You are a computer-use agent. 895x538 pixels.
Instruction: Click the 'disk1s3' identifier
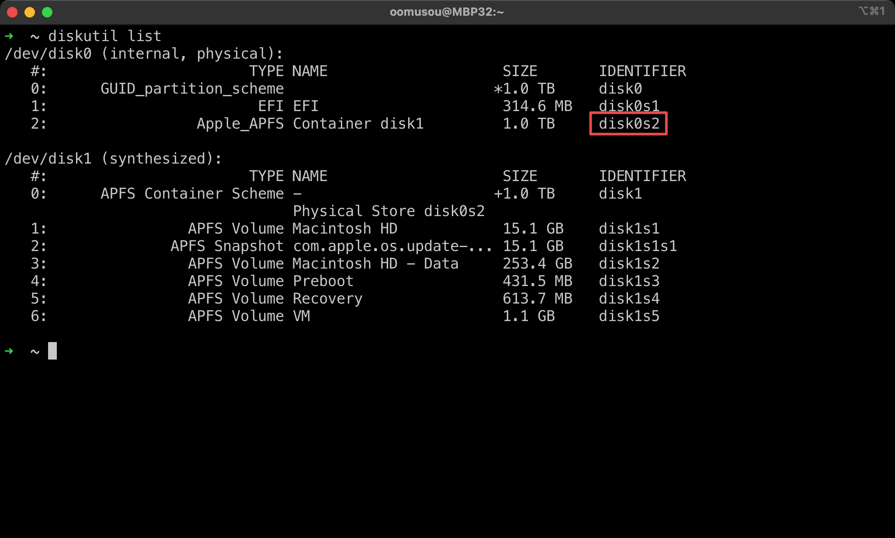pyautogui.click(x=629, y=281)
